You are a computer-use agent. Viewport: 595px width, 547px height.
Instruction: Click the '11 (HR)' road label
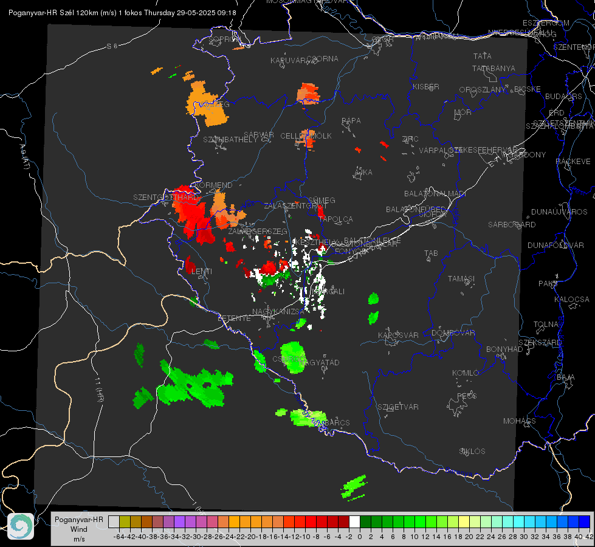tap(98, 390)
